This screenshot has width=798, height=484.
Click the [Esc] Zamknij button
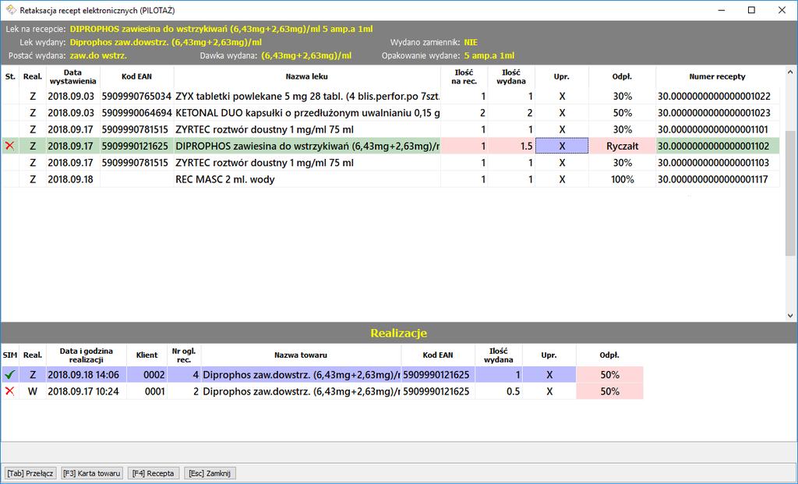pyautogui.click(x=210, y=473)
